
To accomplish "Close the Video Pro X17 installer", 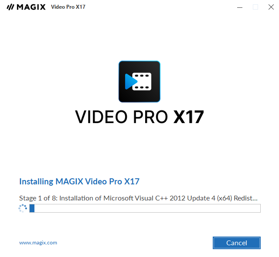I will point(271,7).
